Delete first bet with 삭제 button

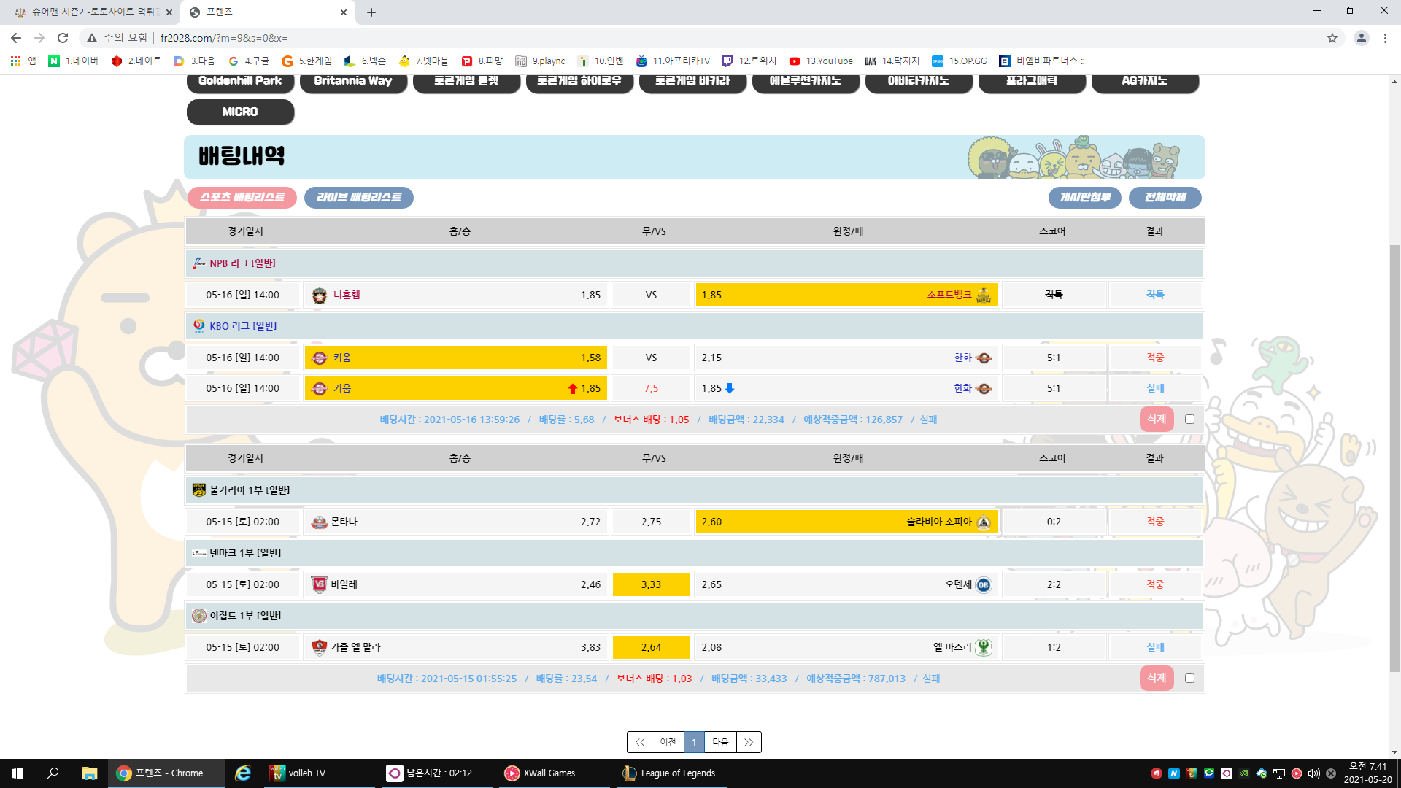1157,420
